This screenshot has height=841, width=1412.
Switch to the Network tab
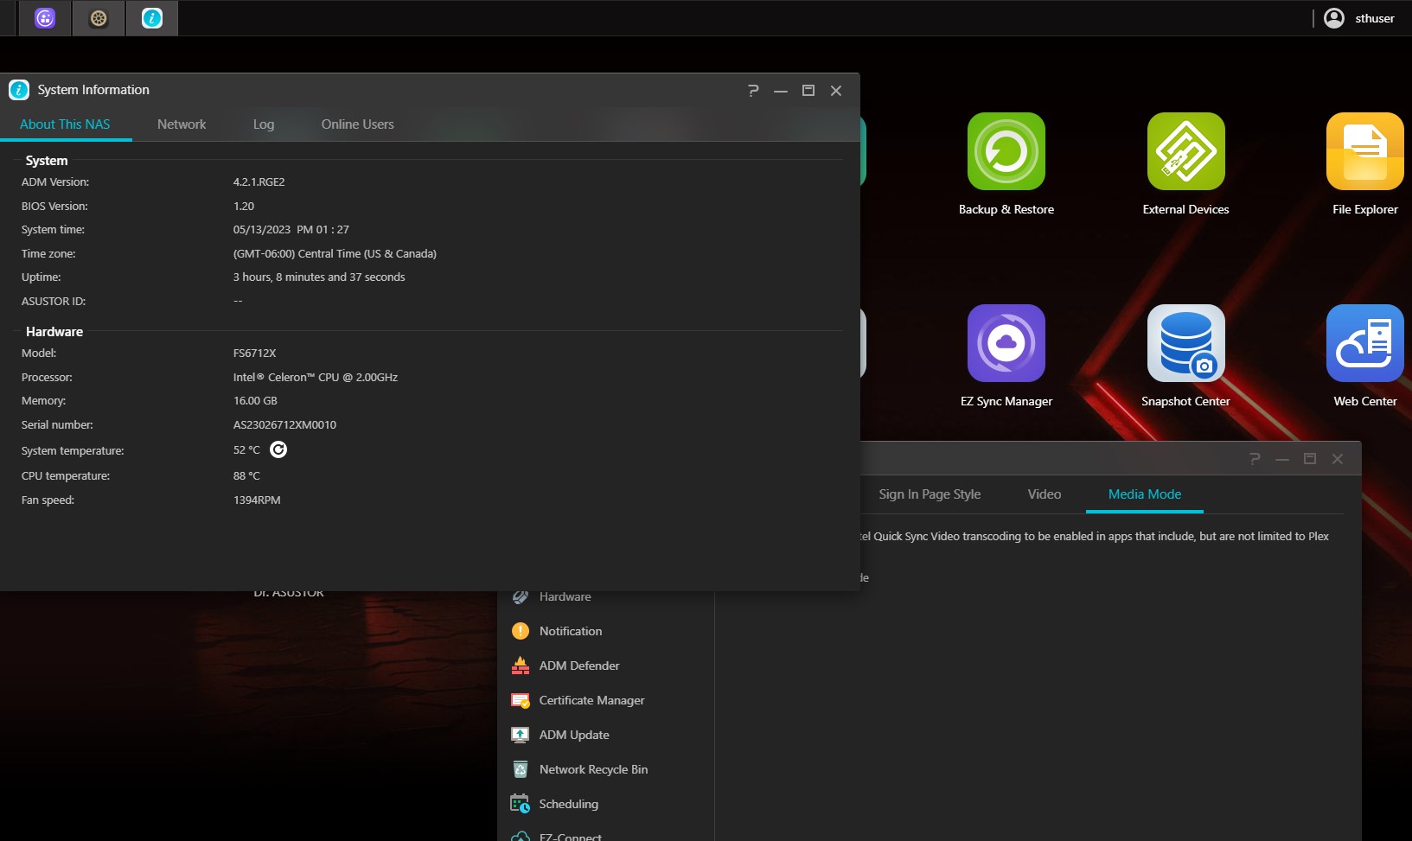click(182, 124)
